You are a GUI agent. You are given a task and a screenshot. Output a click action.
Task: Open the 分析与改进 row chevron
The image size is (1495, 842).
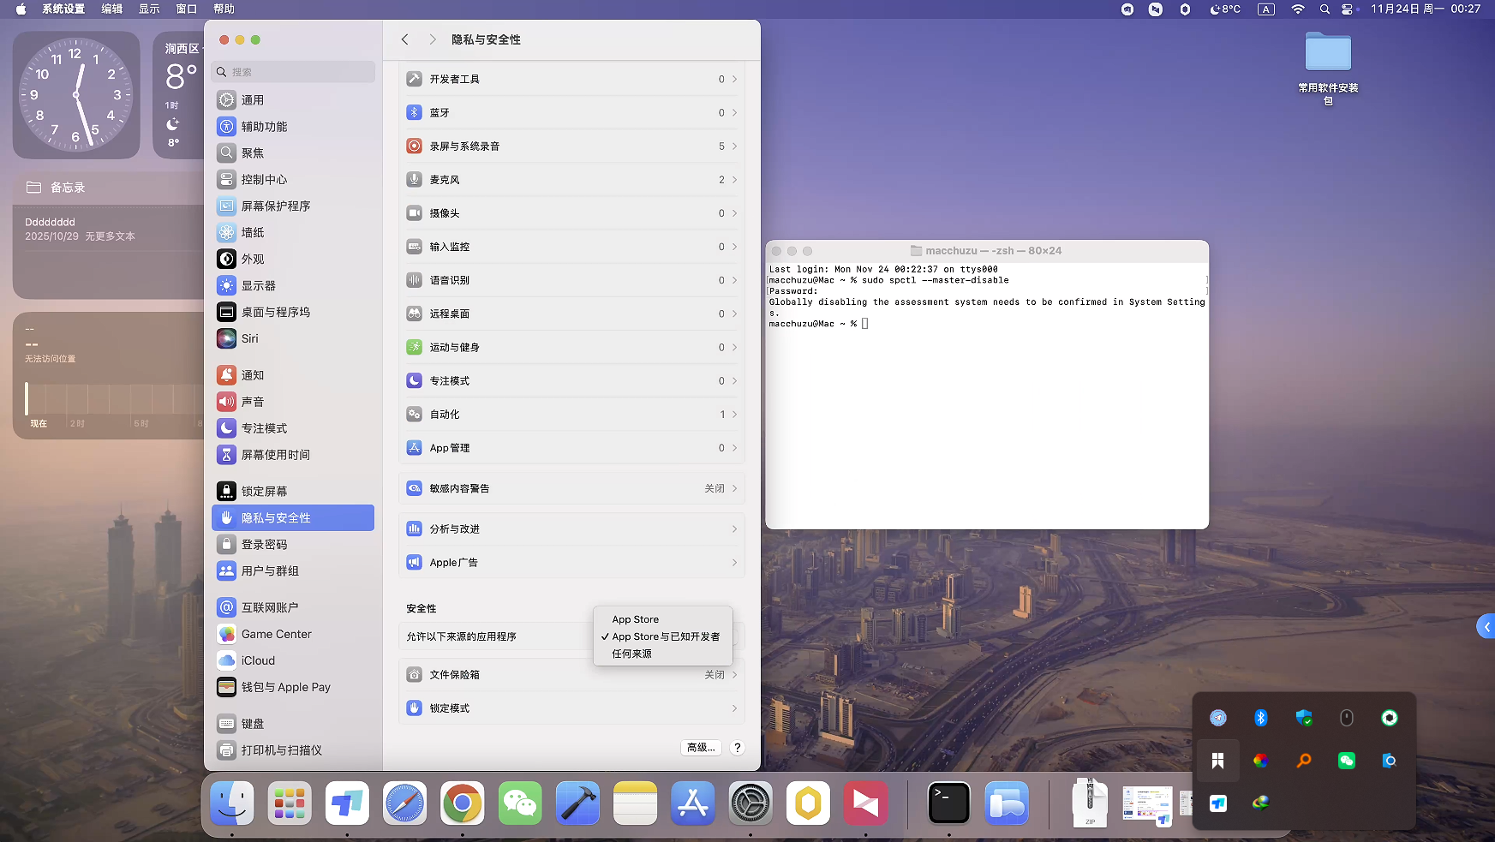coord(734,529)
